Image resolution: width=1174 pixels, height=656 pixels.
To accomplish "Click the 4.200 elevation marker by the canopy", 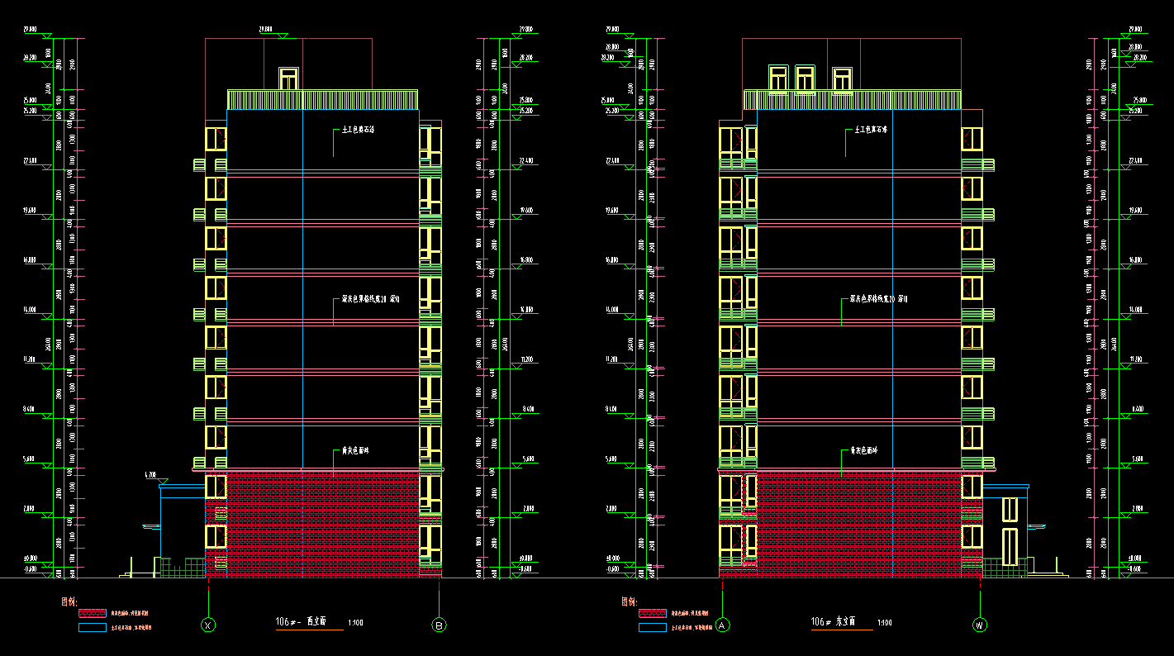I will (x=151, y=475).
